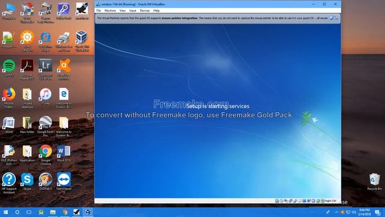Select the QuickTime Player desktop shortcut

point(46,41)
